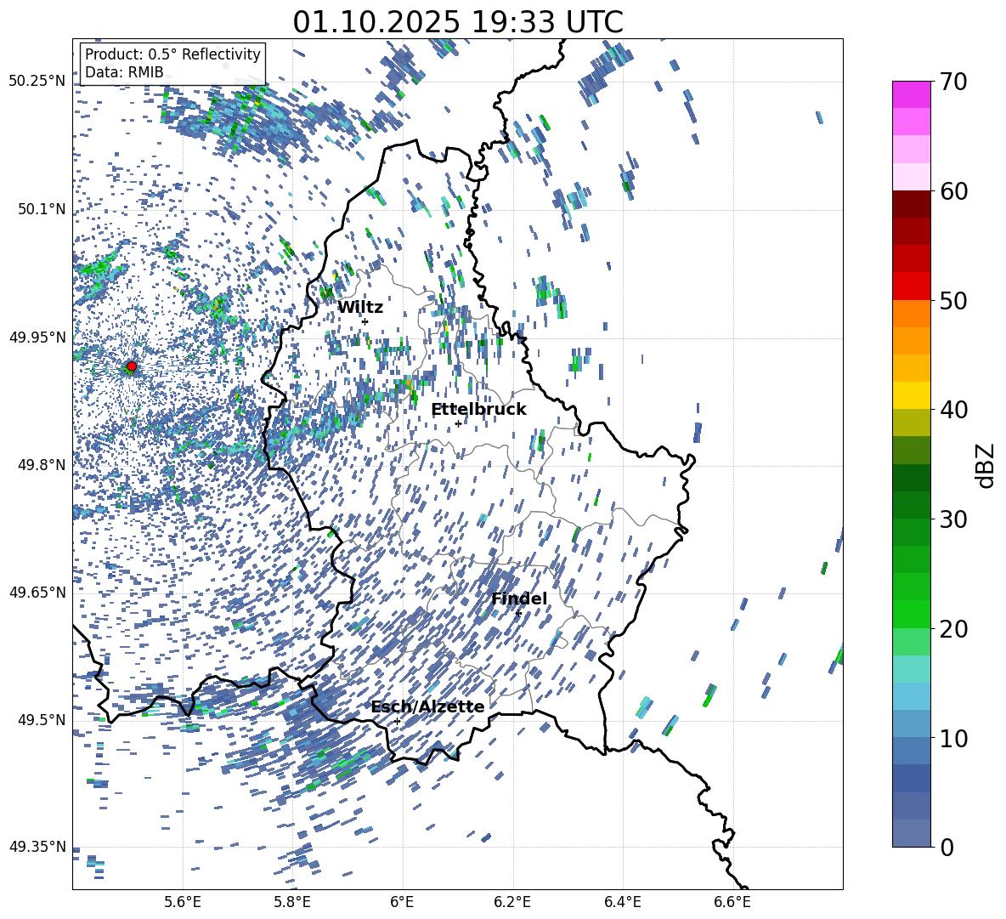
Task: Click the 49.95°N latitude label
Action: point(37,338)
